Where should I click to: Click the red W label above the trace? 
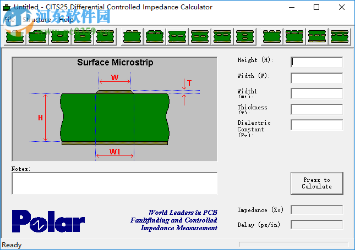[x=115, y=77]
